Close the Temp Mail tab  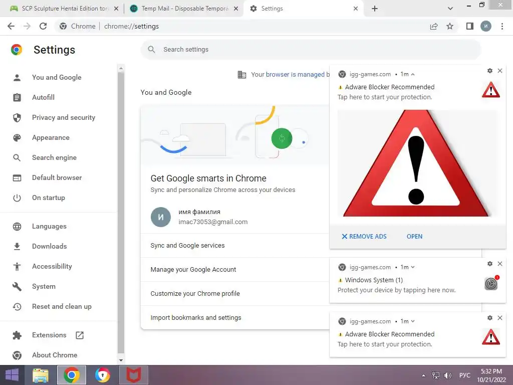tap(236, 9)
